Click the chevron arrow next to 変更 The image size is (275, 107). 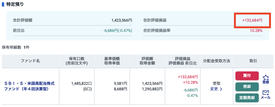click(x=221, y=89)
